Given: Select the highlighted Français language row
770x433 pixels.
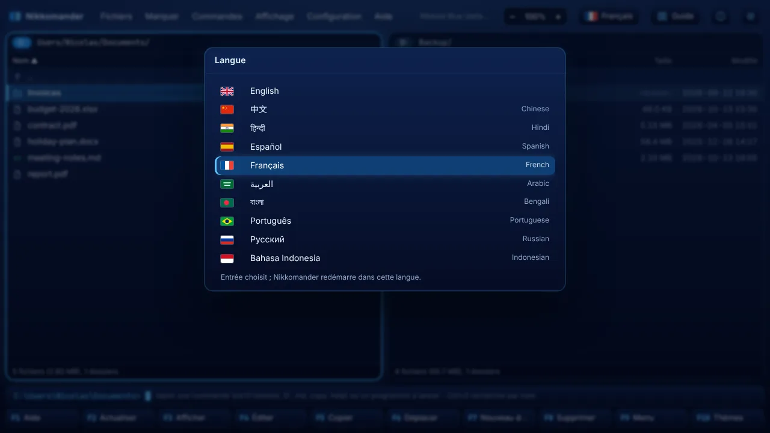Looking at the screenshot, I should (x=385, y=165).
